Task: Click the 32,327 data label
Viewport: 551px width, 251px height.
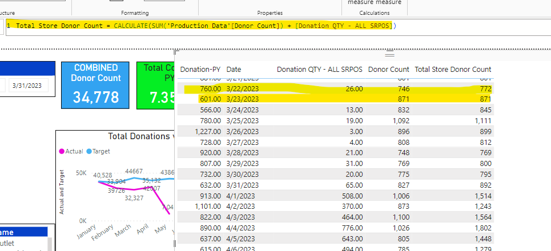Action: click(134, 198)
